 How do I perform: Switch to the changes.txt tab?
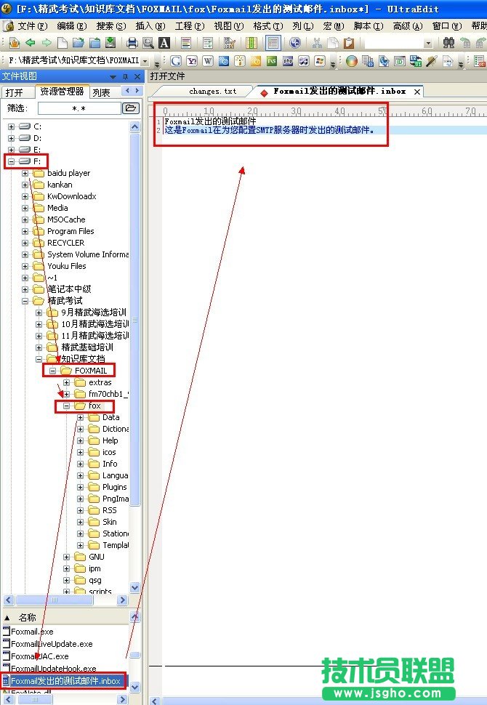click(212, 92)
